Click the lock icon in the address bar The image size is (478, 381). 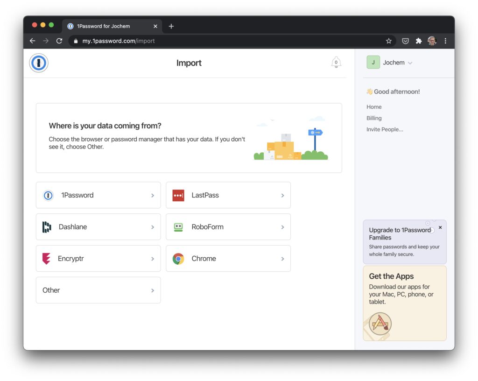pyautogui.click(x=76, y=41)
